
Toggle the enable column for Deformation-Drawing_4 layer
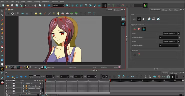[6, 86]
